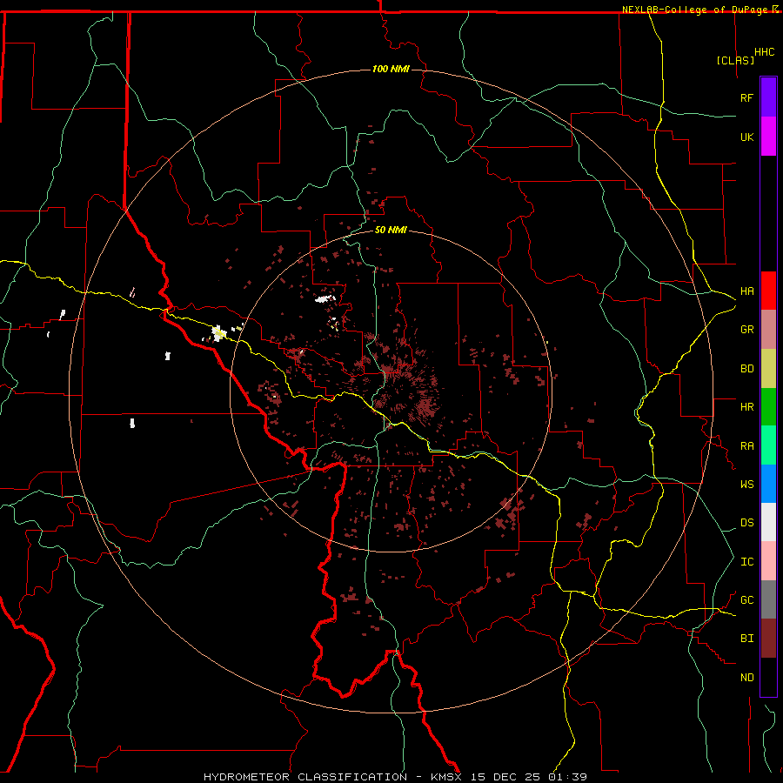The width and height of the screenshot is (783, 783).
Task: Click the WS legend label
Action: (746, 485)
